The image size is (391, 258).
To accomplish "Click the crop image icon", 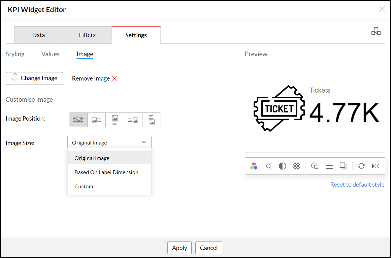I will click(x=315, y=166).
